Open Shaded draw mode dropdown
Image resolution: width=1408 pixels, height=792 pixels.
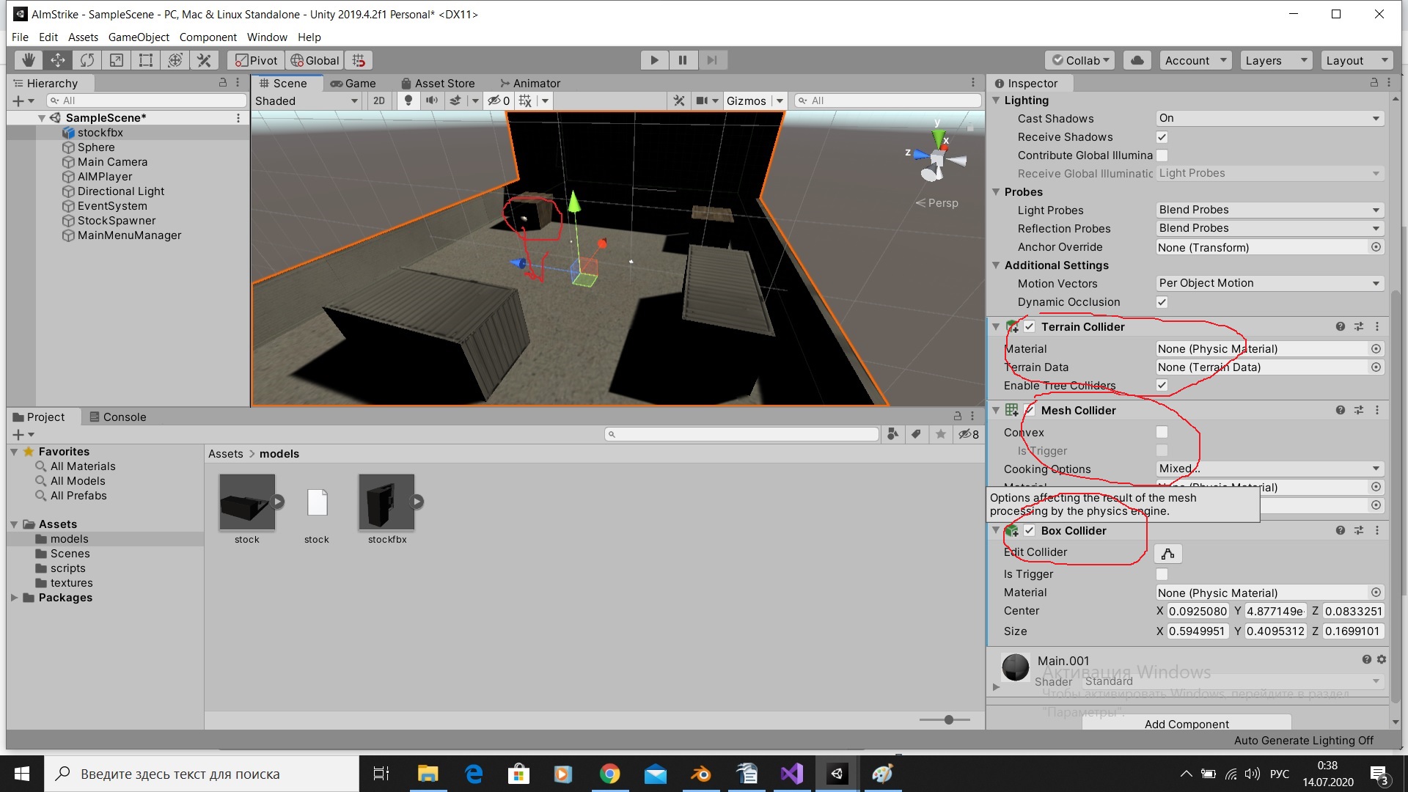click(x=307, y=100)
